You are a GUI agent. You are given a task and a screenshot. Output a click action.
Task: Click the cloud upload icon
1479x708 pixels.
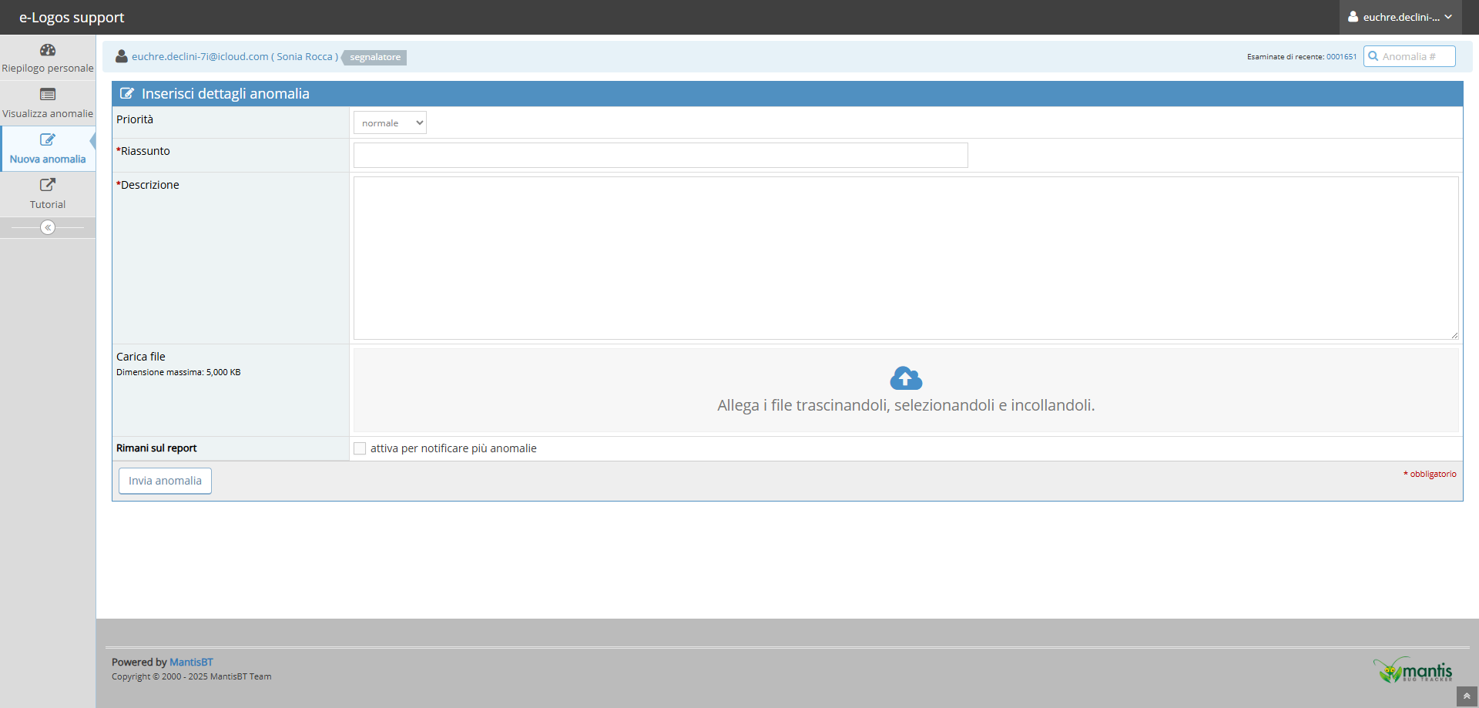pos(906,378)
